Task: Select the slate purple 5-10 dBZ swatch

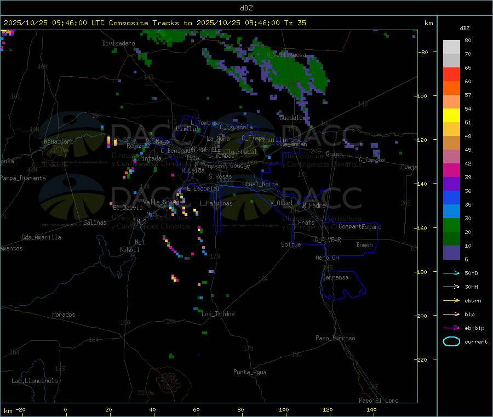Action: 451,253
